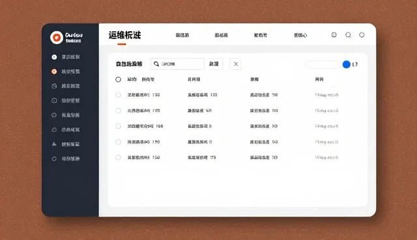Click the X button next to the search button
417x240 pixels.
coord(236,64)
